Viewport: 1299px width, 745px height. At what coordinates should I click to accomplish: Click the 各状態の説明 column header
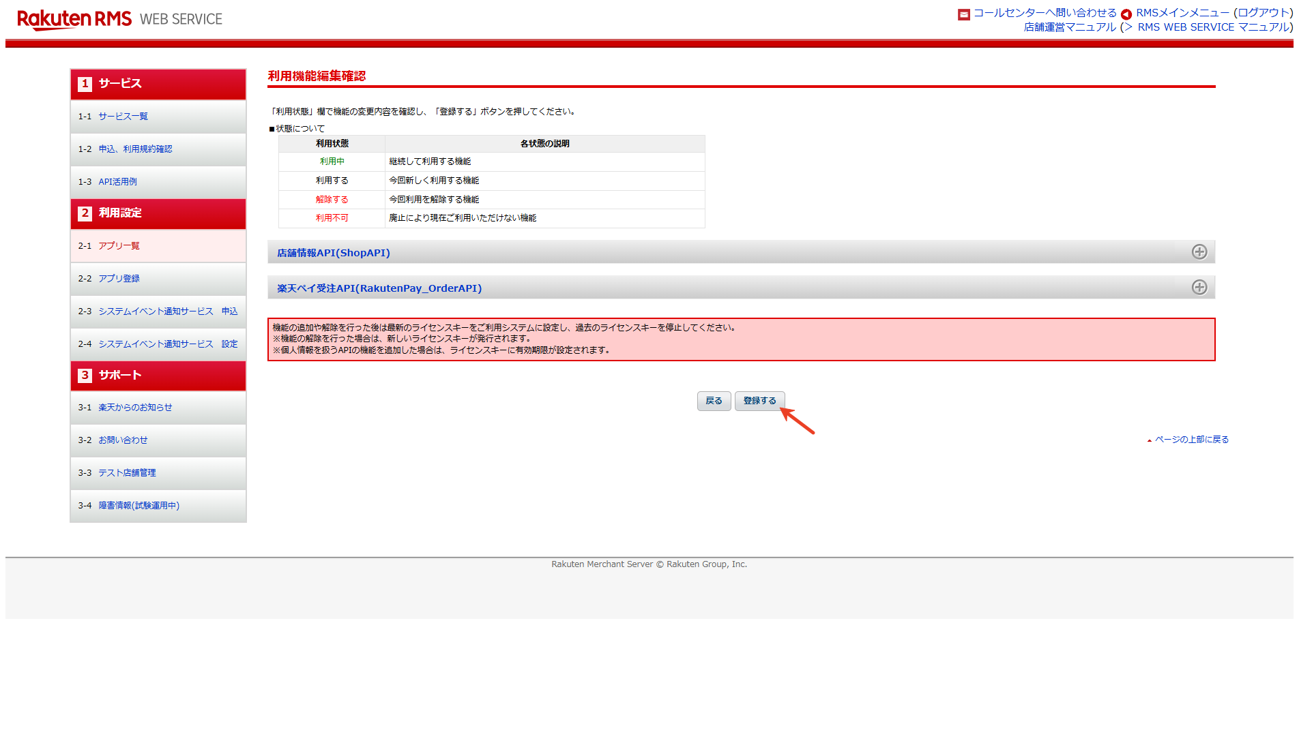pyautogui.click(x=545, y=144)
